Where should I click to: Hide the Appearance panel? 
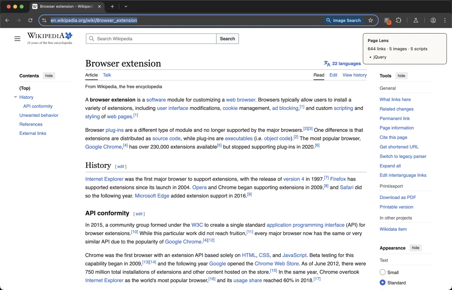pos(416,248)
